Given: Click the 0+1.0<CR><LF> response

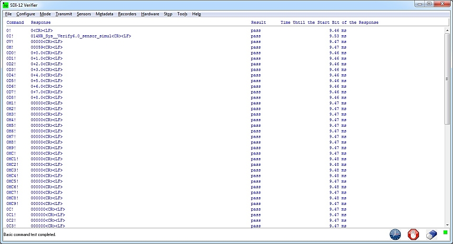Looking at the screenshot, I should tap(47, 58).
